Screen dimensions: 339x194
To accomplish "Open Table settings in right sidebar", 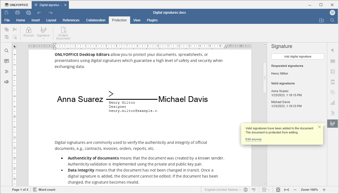I will [332, 61].
